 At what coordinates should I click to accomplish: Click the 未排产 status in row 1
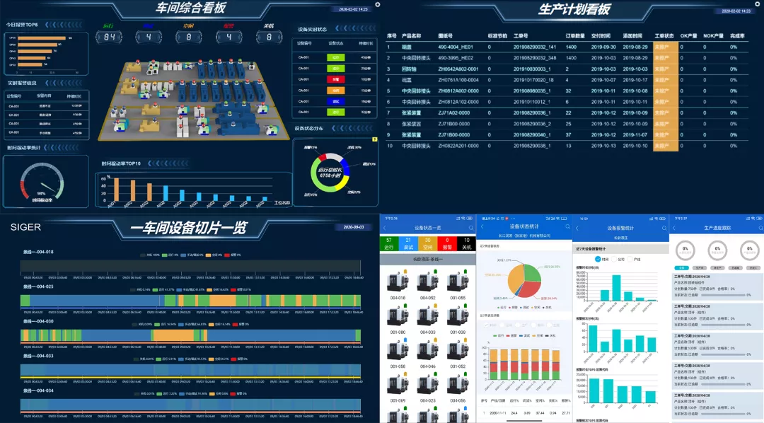pos(664,47)
